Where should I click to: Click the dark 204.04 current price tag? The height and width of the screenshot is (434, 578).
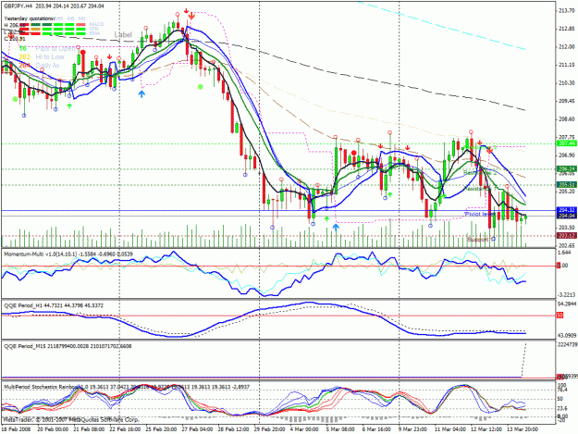[567, 216]
